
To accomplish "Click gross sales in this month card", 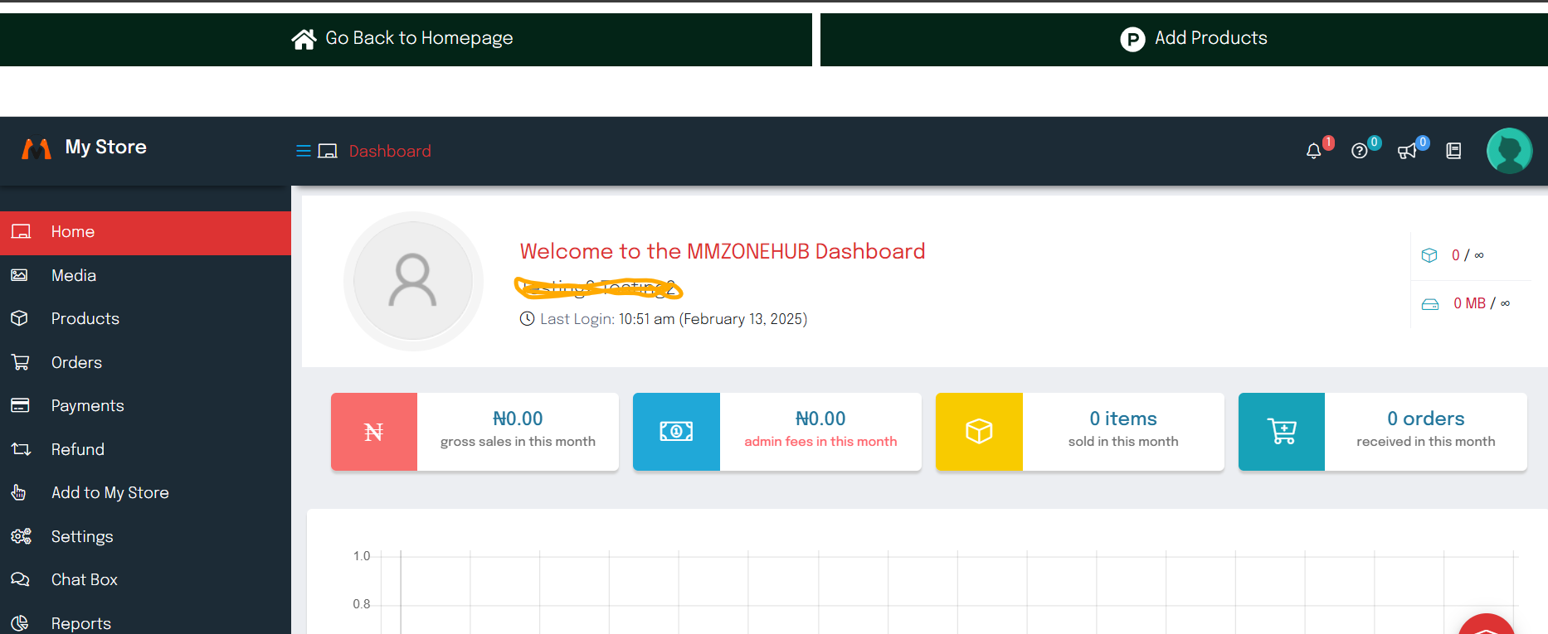I will point(475,432).
